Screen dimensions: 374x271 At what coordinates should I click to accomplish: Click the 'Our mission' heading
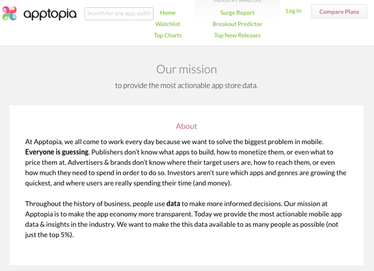point(186,69)
